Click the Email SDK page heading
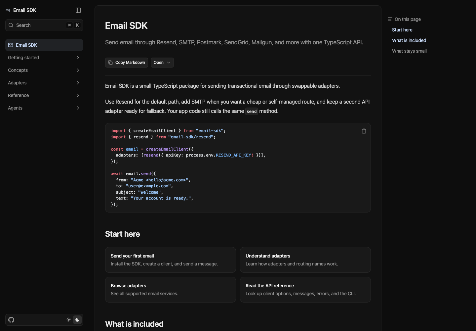476x331 pixels. click(126, 25)
